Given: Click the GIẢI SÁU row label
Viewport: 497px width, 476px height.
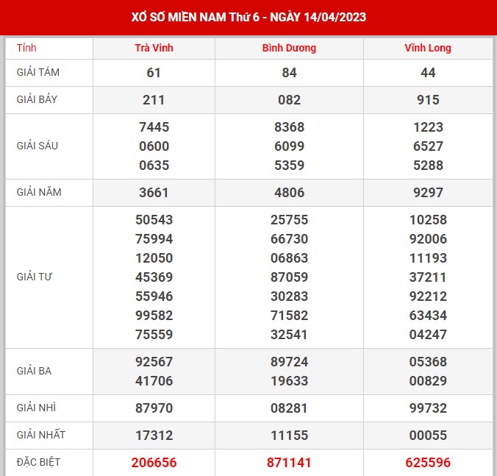Looking at the screenshot, I should pyautogui.click(x=37, y=146).
